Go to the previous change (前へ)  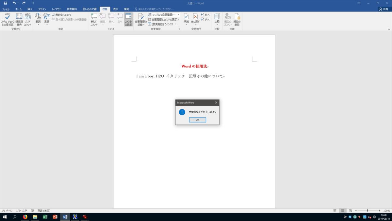[205, 15]
